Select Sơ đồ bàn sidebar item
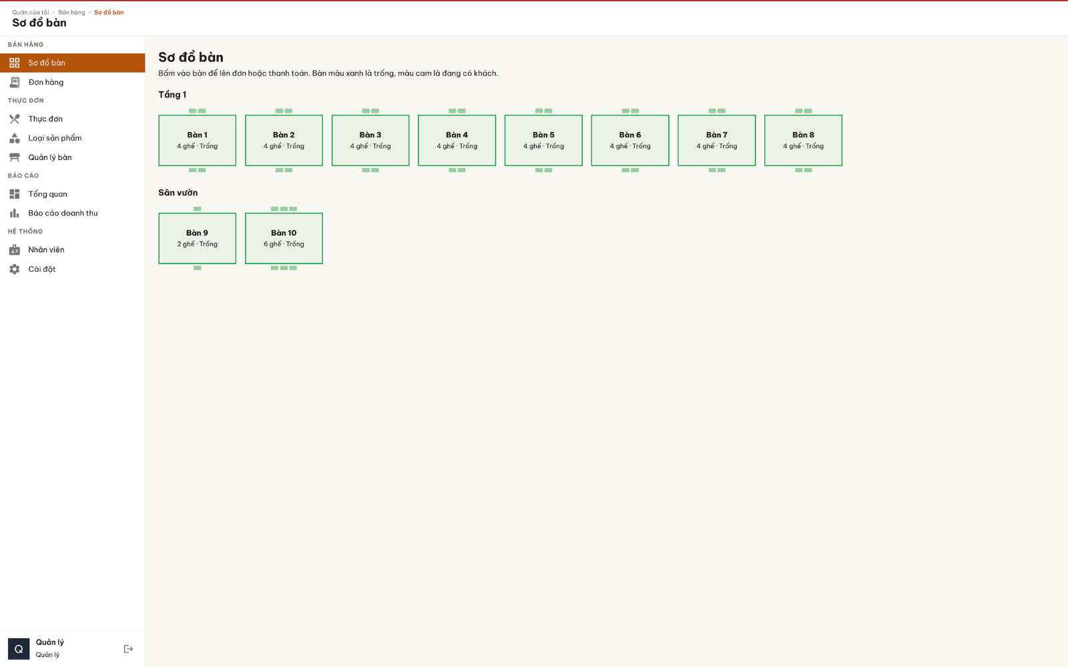Viewport: 1068px width, 667px height. (x=72, y=63)
